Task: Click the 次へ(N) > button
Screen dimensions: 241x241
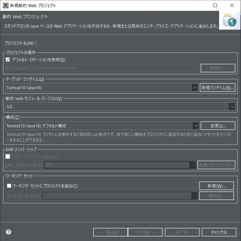Action: [x=145, y=232]
